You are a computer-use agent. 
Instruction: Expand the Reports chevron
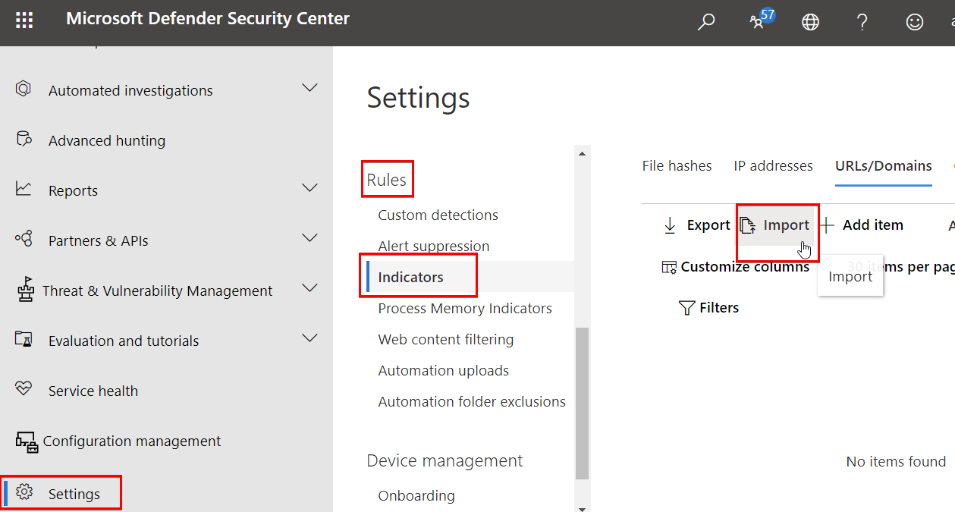(x=309, y=188)
